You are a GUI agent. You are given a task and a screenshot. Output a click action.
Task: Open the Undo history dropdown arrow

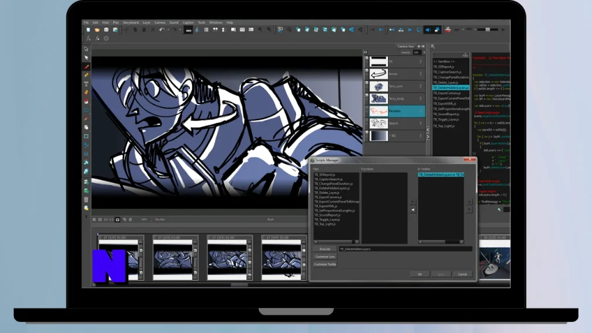point(168,30)
